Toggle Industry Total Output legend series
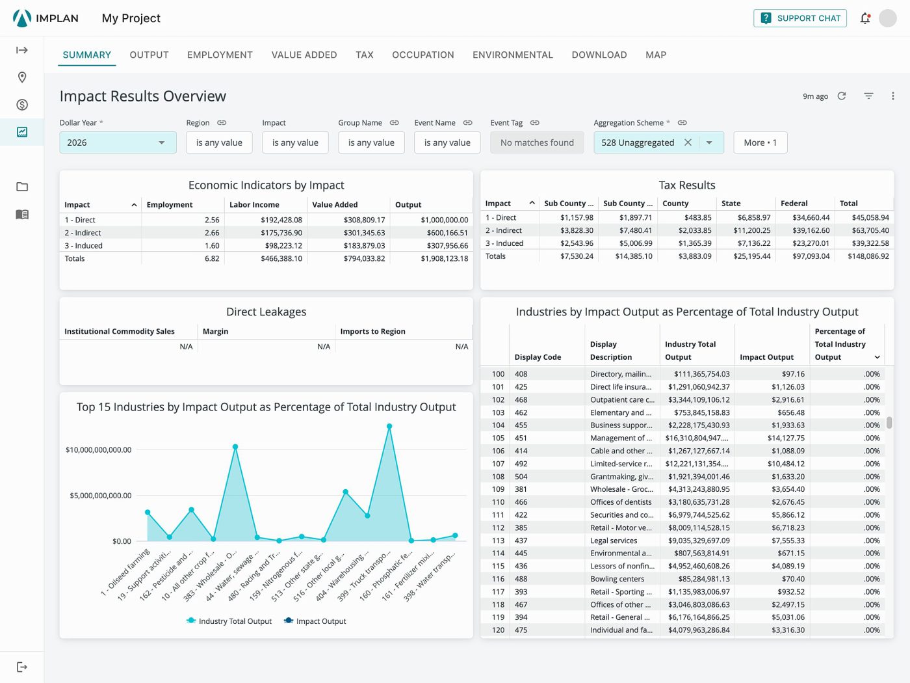The height and width of the screenshot is (683, 910). 229,621
